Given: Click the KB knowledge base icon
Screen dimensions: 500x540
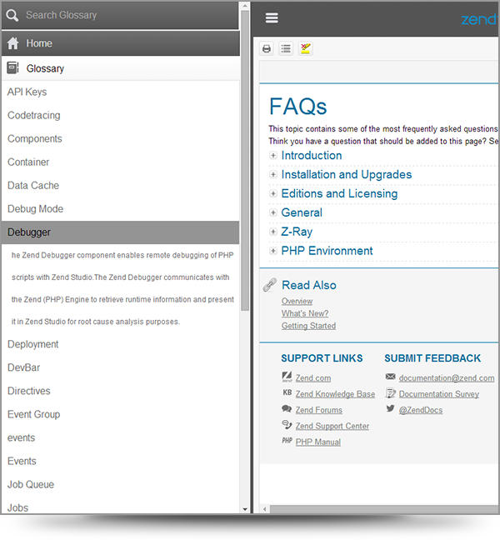Looking at the screenshot, I should click(287, 392).
